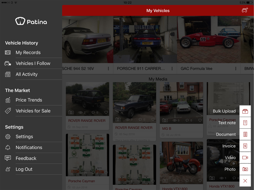Click the My Records picture icon
254x190 pixels.
coord(8,52)
